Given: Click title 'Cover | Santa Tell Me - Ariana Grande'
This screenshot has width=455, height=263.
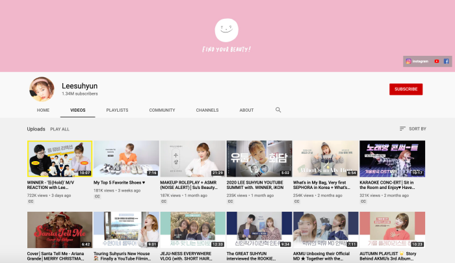Looking at the screenshot, I should click(56, 256).
